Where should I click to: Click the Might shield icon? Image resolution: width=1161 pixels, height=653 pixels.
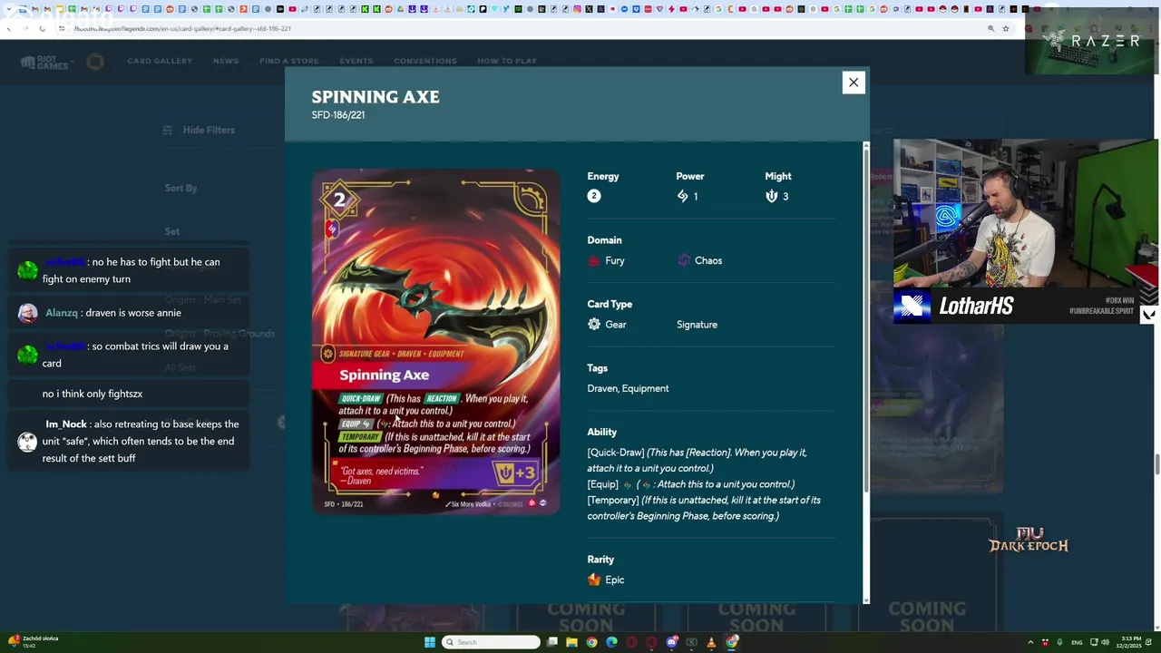pos(771,196)
